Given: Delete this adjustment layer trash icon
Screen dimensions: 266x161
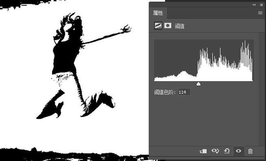Looking at the screenshot, I should click(250, 151).
